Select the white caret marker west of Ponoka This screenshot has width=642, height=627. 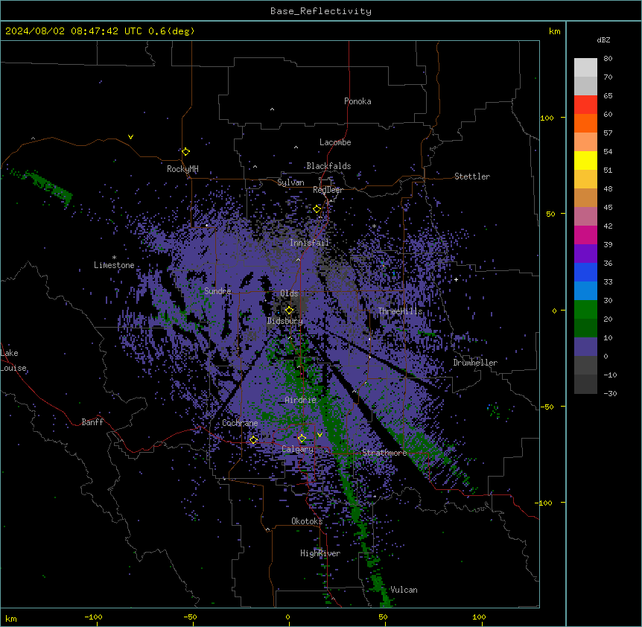point(273,109)
